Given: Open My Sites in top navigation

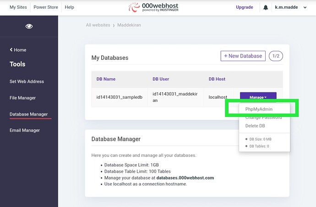Looking at the screenshot, I should (x=18, y=7).
